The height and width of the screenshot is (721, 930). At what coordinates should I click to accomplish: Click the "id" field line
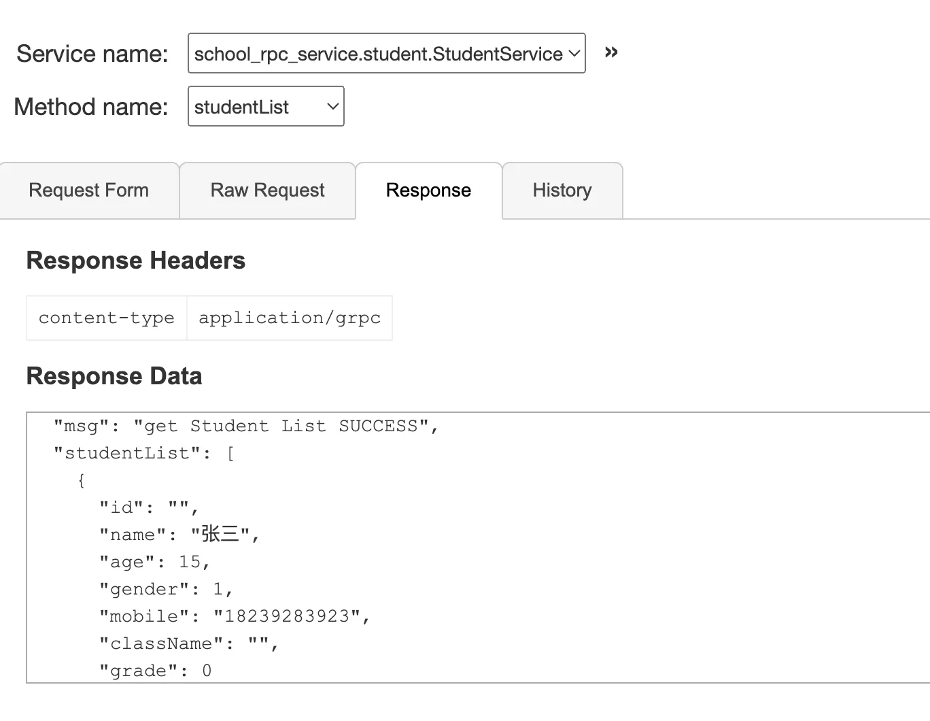(x=149, y=508)
